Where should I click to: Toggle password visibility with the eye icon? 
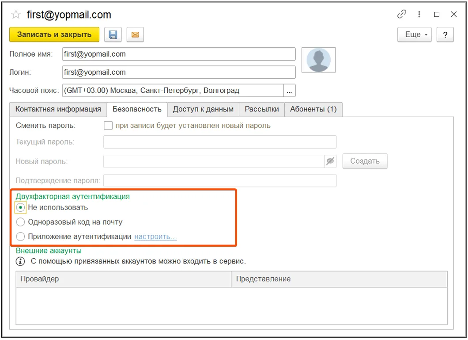[x=330, y=161]
